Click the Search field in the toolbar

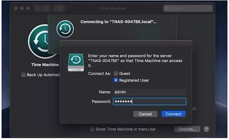pos(188,8)
